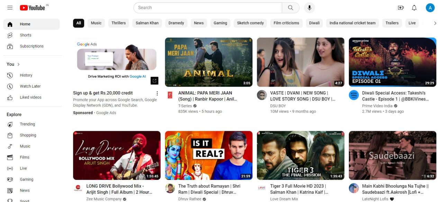
Task: Select the Music filter chip
Action: (96, 23)
